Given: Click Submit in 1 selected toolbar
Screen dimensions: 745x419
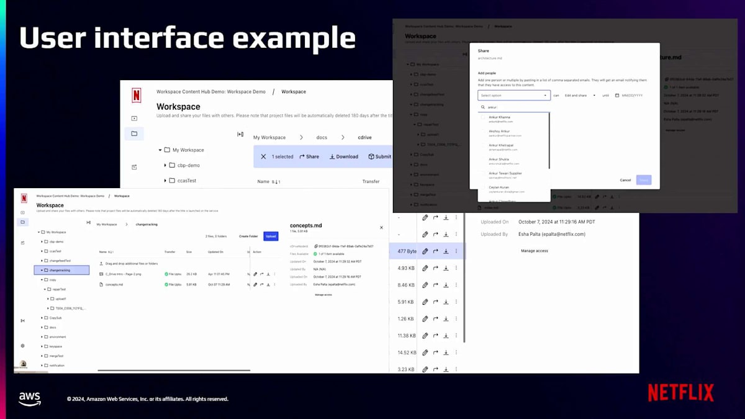Looking at the screenshot, I should 379,156.
